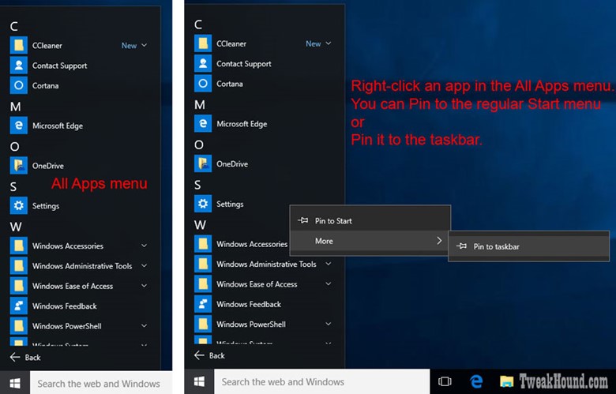Click right Search the web and Windows box
616x394 pixels.
(321, 381)
